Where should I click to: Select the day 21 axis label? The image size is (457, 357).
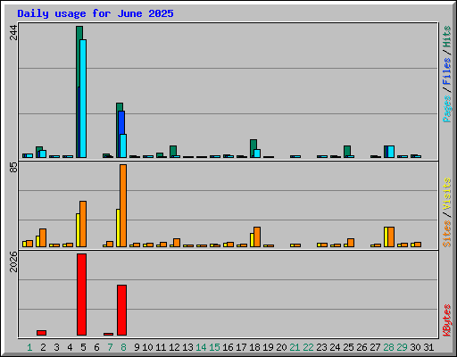(x=295, y=347)
